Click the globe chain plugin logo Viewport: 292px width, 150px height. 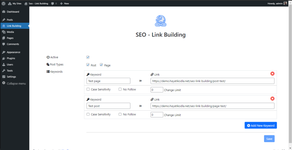tap(161, 21)
